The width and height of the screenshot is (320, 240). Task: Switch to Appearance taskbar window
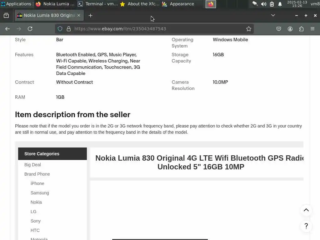[178, 4]
